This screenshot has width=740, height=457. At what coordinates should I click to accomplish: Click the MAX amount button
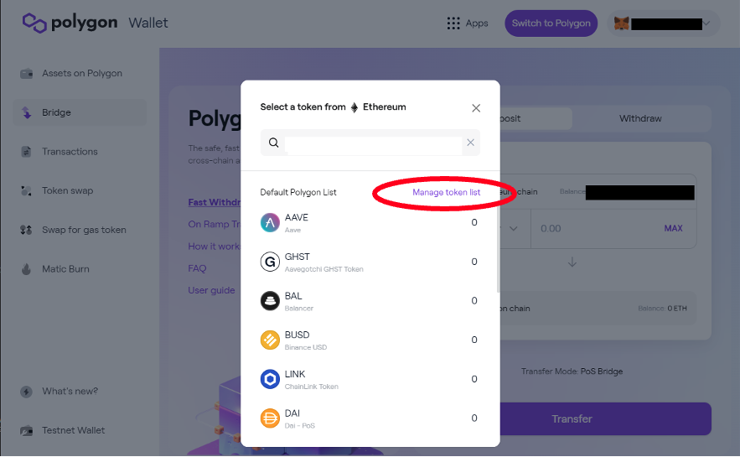[x=673, y=228]
